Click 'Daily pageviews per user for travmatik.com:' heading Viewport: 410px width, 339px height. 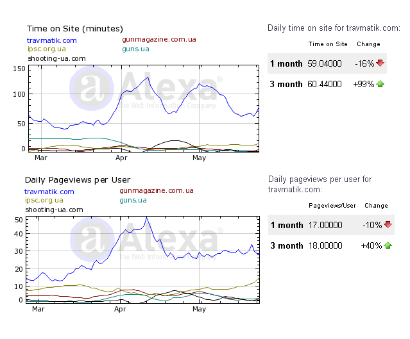pyautogui.click(x=320, y=184)
